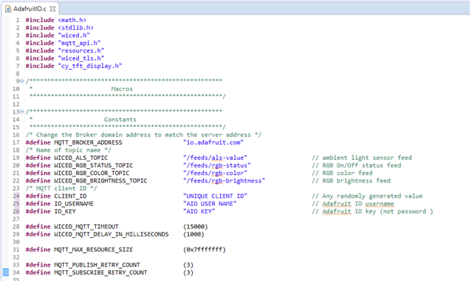Viewport: 470px width, 281px height.
Task: Click the WICED_MQTT_DELAY_IN_MILLISECONDS value (1000)
Action: pyautogui.click(x=194, y=234)
